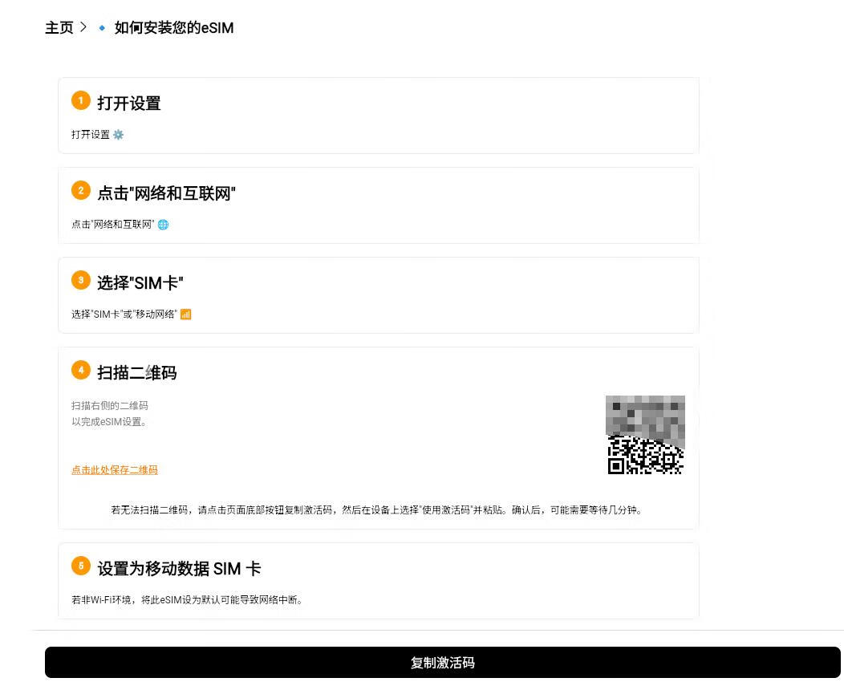Select the 点击"网络和互联网" step heading

coord(166,193)
